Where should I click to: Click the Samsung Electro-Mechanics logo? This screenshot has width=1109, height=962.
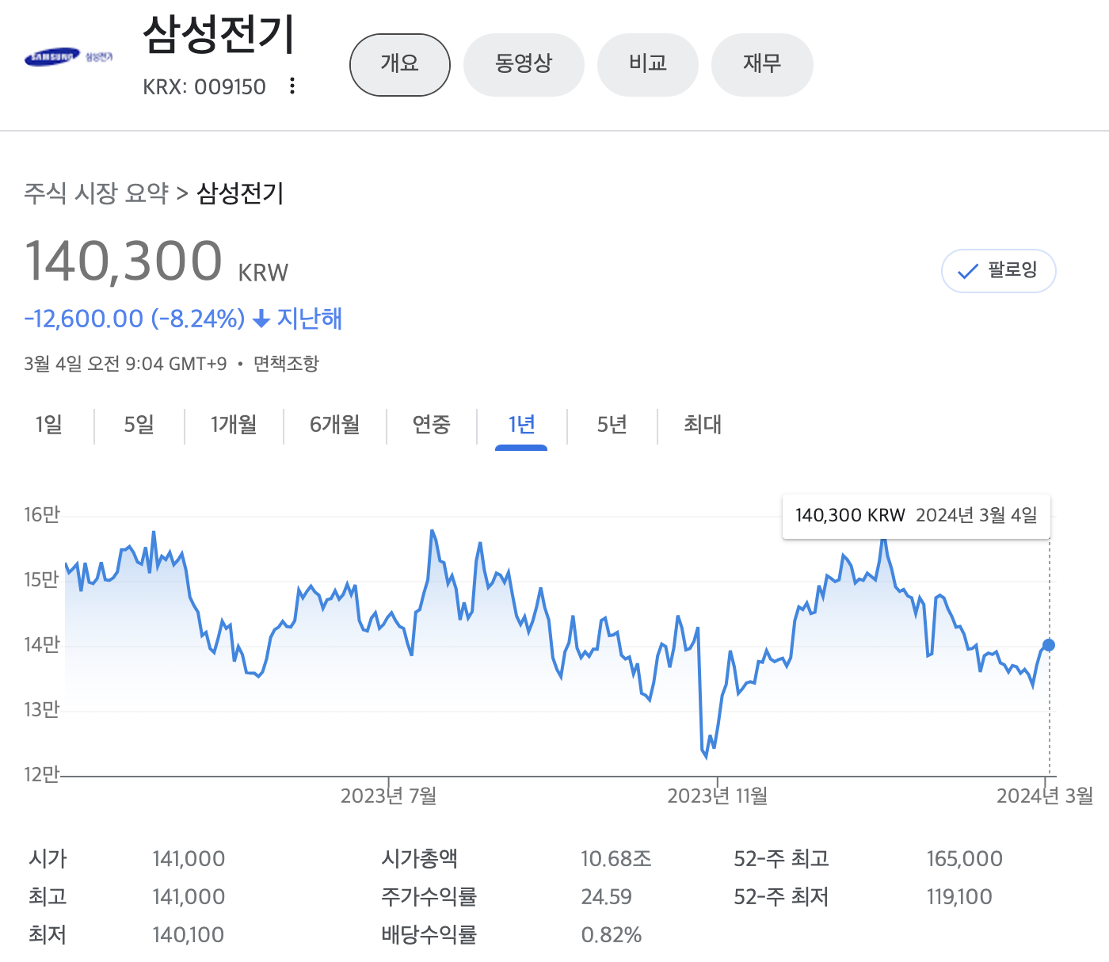tap(69, 57)
